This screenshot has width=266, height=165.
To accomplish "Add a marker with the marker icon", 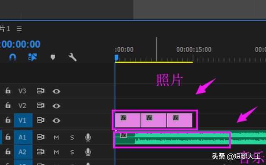I will (x=53, y=57).
